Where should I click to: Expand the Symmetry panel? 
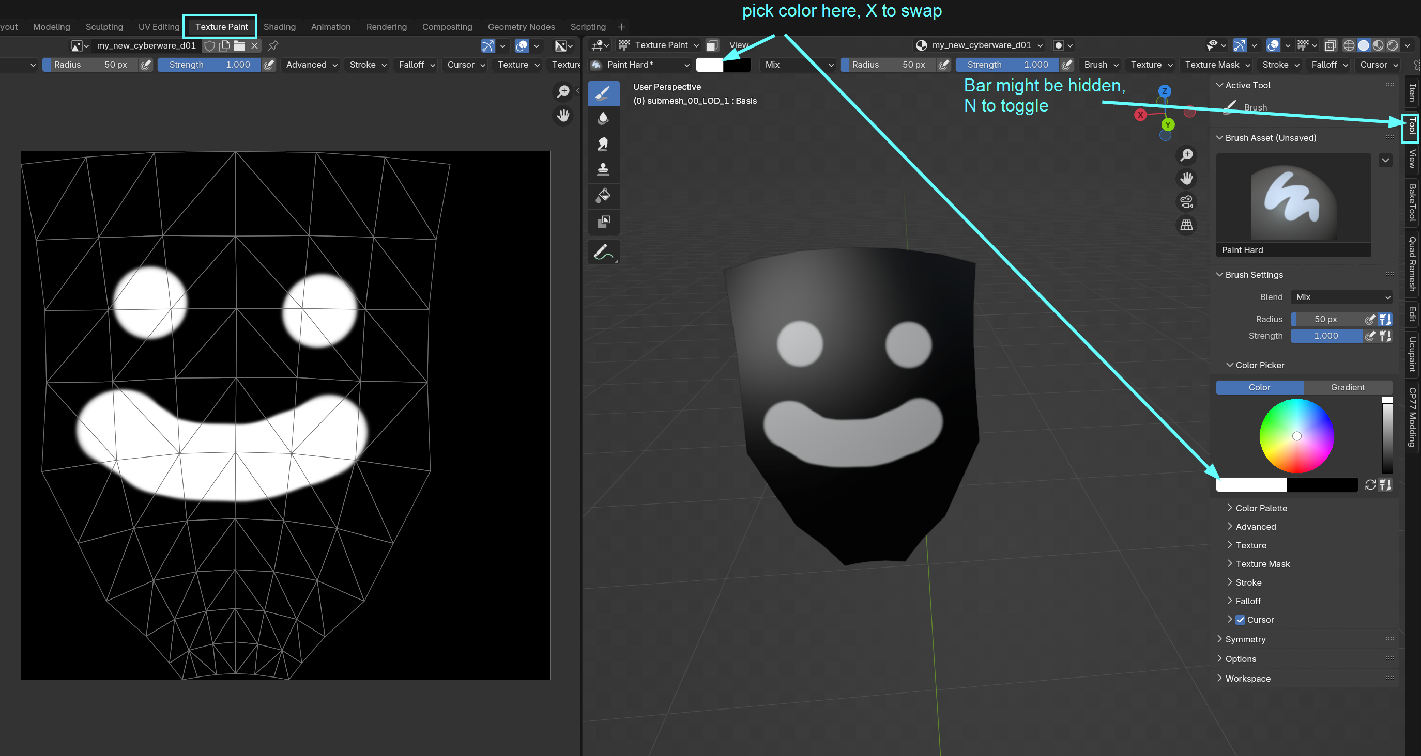click(x=1245, y=639)
